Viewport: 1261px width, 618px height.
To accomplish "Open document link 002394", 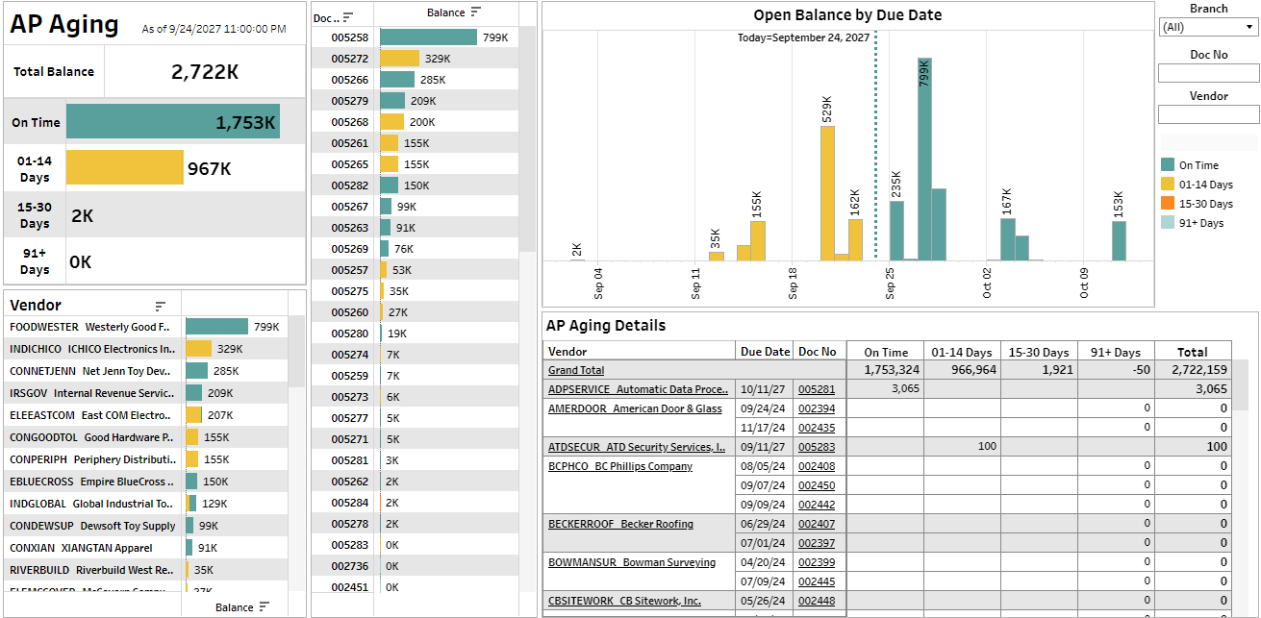I will pos(816,408).
